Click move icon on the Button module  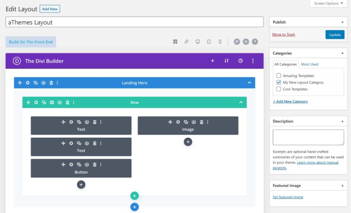point(64,165)
